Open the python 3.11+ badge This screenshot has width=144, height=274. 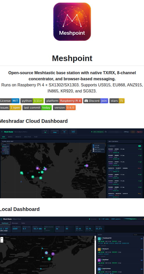click(32, 101)
